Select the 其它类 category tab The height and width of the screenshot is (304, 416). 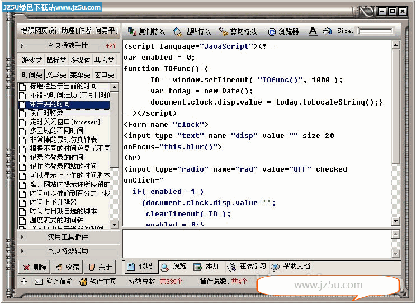tap(104, 60)
